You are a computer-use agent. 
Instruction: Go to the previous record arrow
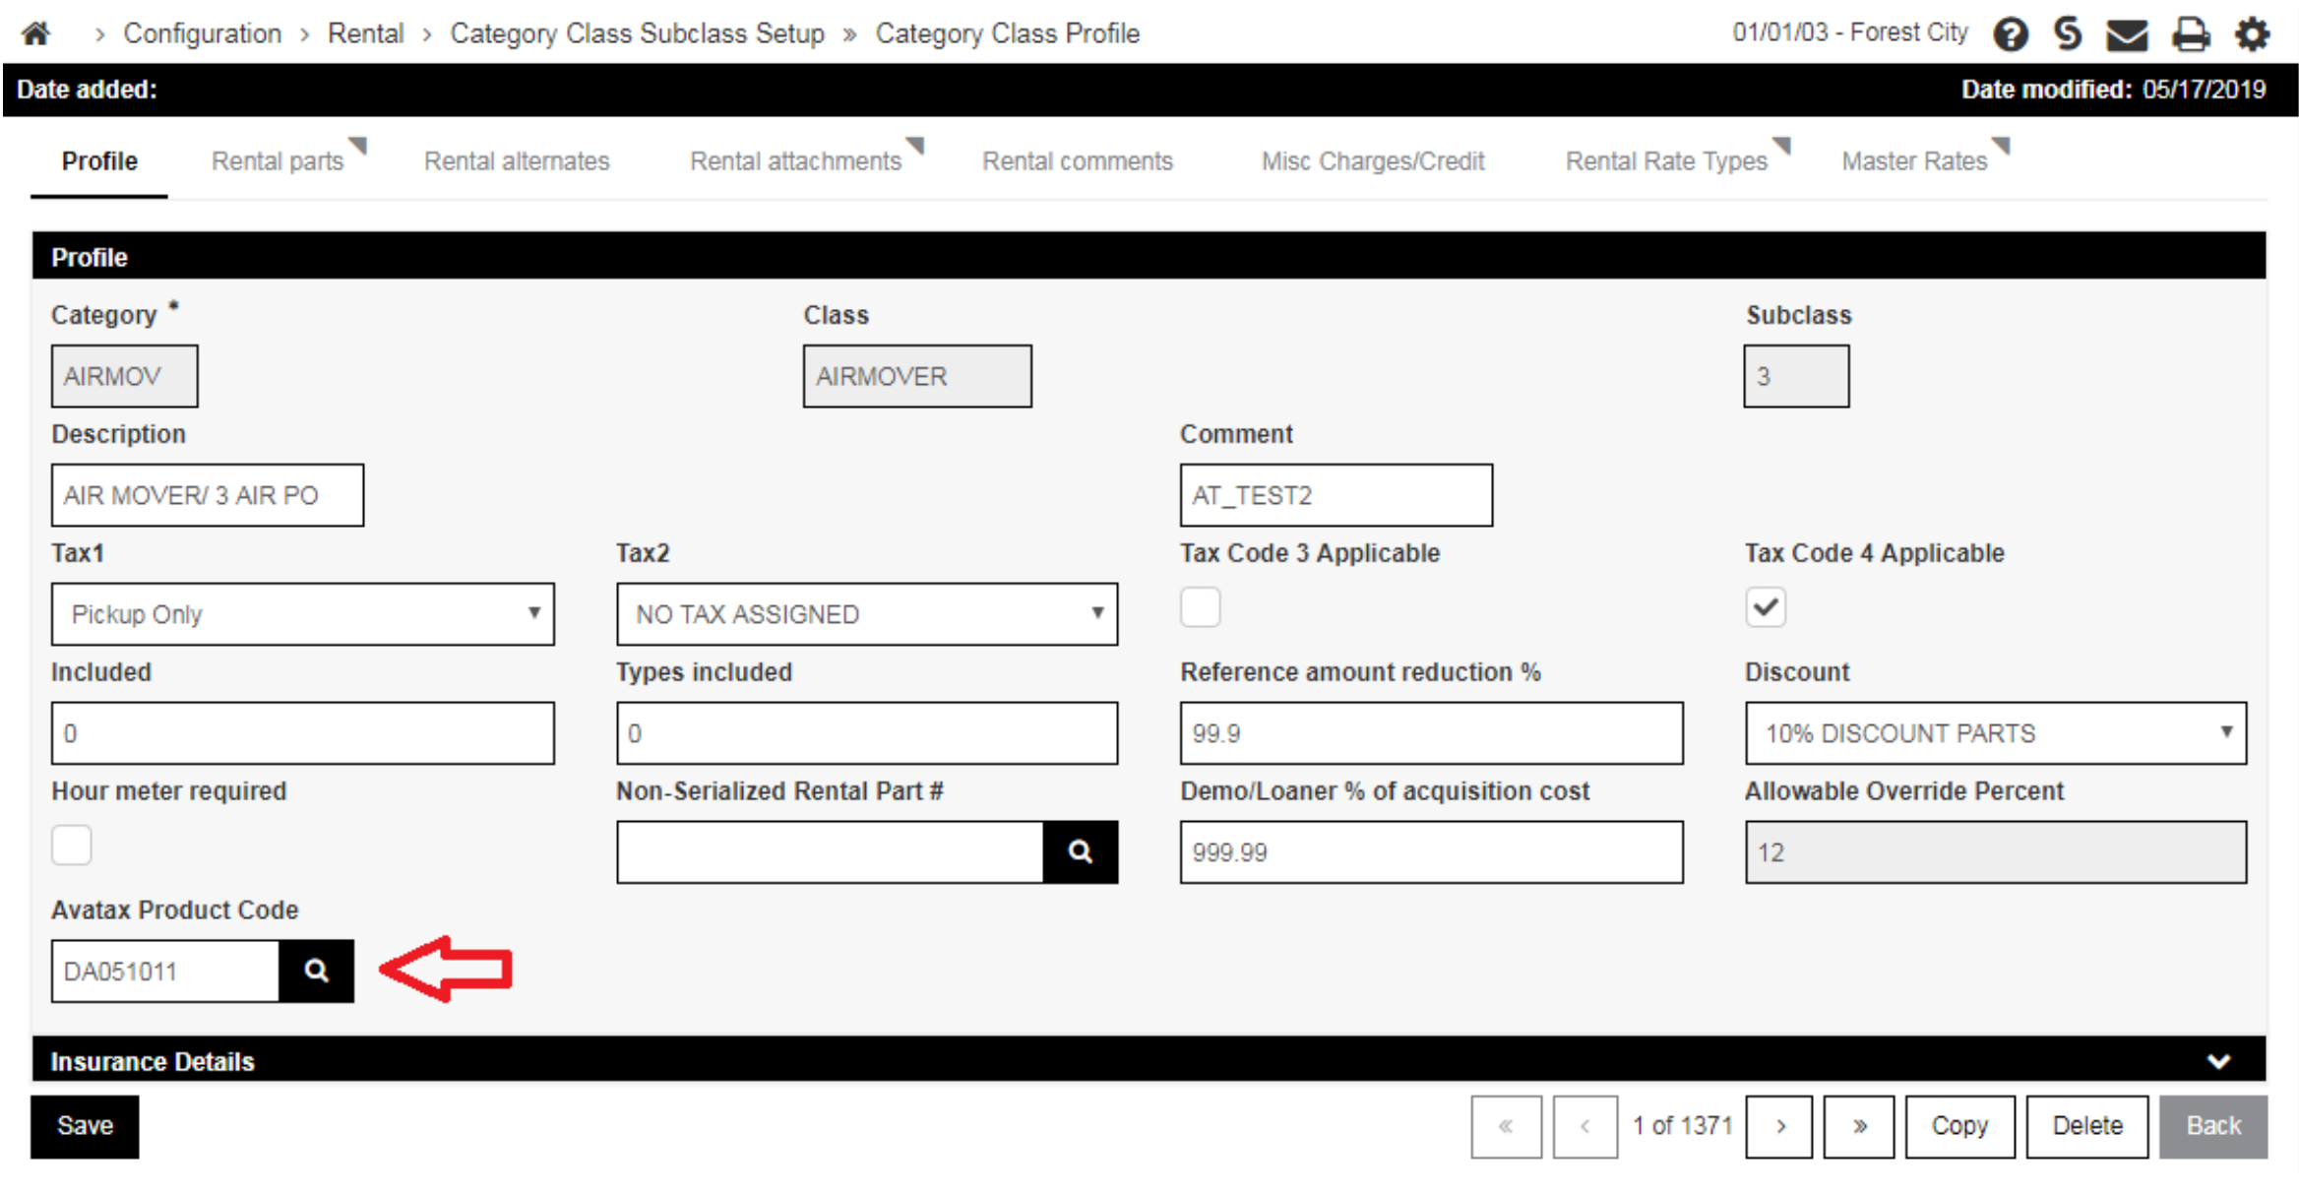click(x=1585, y=1127)
